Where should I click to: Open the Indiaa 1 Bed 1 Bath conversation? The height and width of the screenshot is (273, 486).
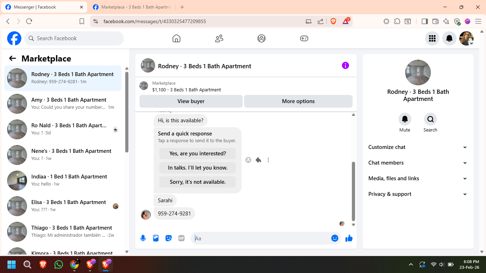(x=63, y=180)
